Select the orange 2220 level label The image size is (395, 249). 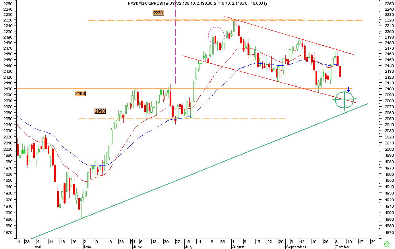point(158,13)
